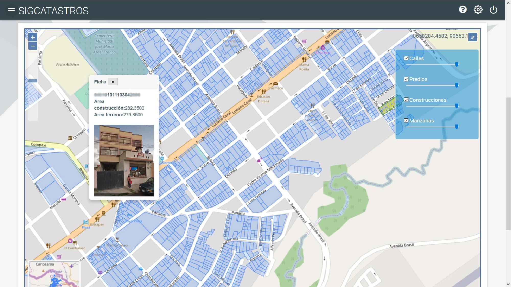Click the El Cumbalazo restaurant marker
511x287 pixels.
pyautogui.click(x=75, y=243)
